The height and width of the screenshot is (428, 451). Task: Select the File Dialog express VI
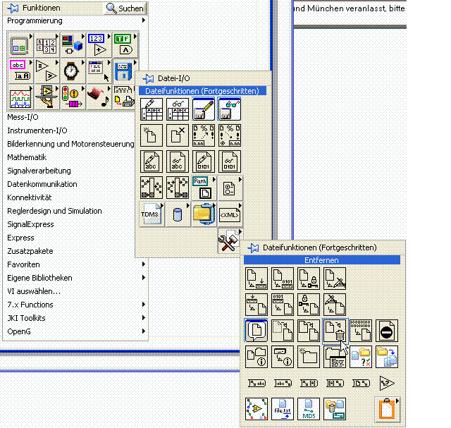coord(257,330)
